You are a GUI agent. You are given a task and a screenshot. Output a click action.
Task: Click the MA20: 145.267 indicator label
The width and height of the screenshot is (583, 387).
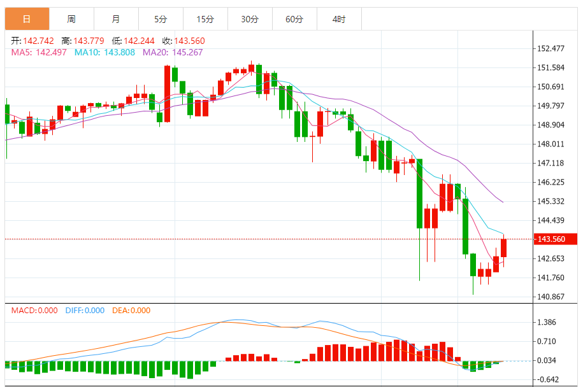[x=173, y=52]
